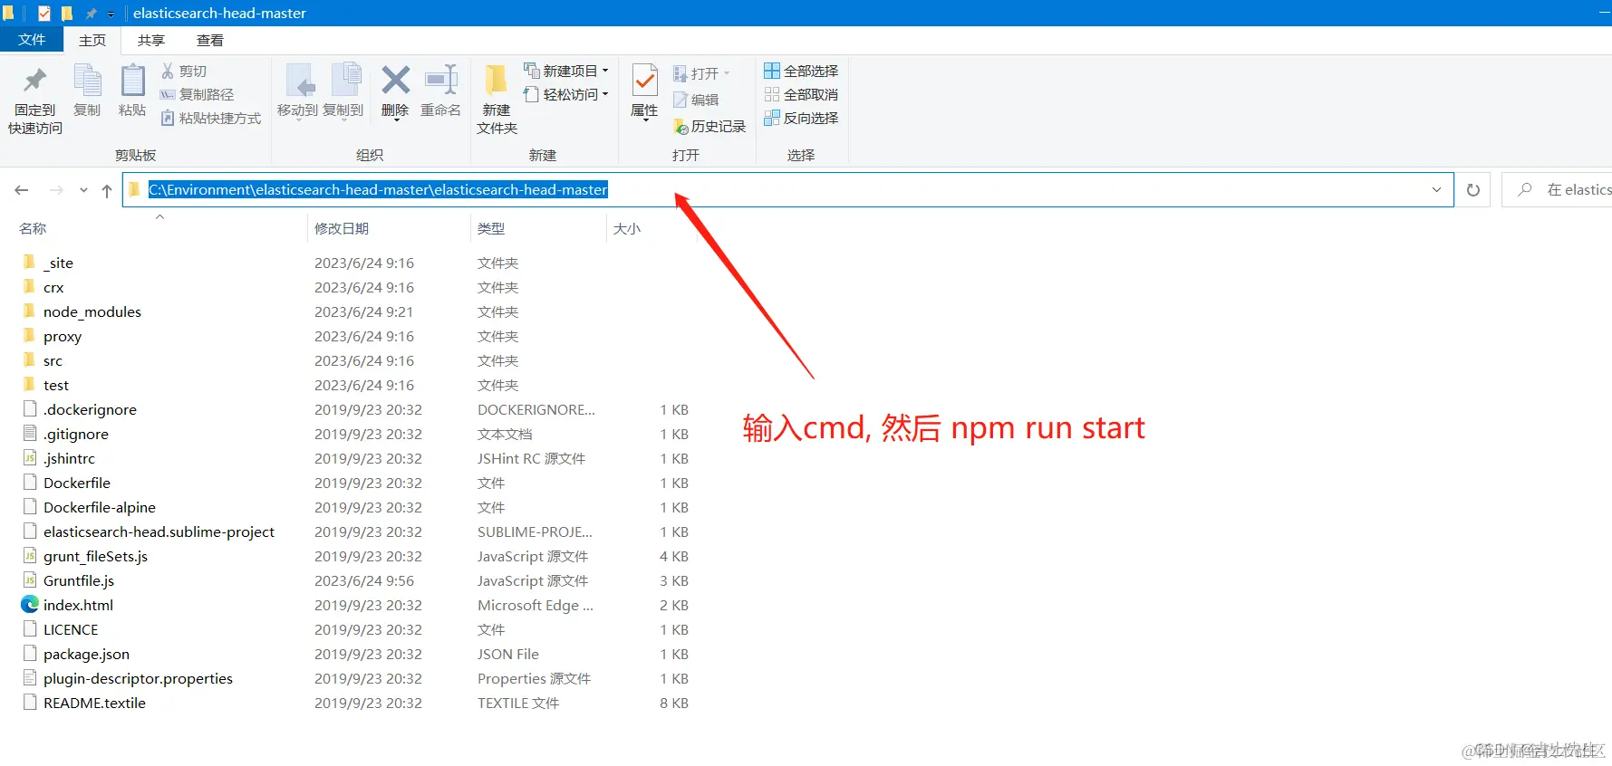Image resolution: width=1612 pixels, height=766 pixels.
Task: Go up one folder level
Action: click(107, 190)
